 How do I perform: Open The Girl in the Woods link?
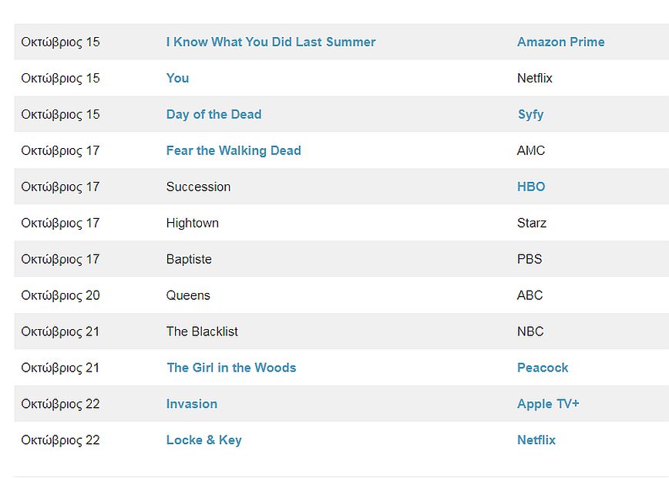pyautogui.click(x=231, y=368)
